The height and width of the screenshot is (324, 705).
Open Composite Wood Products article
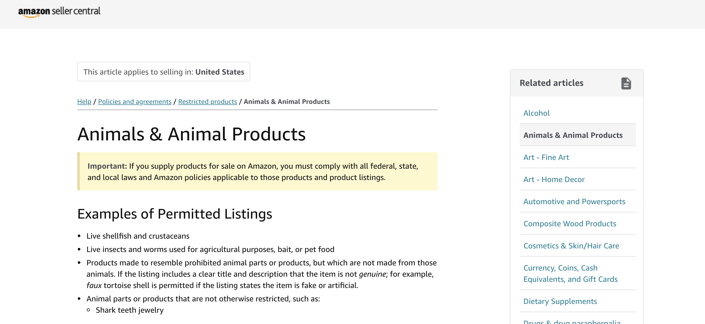point(570,224)
